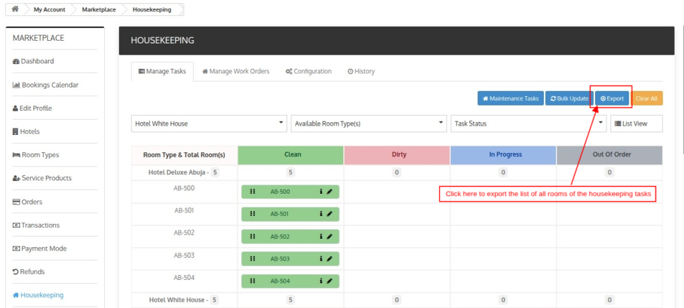Click edit pencil on AB-503 card
Image resolution: width=684 pixels, height=308 pixels.
coord(329,259)
